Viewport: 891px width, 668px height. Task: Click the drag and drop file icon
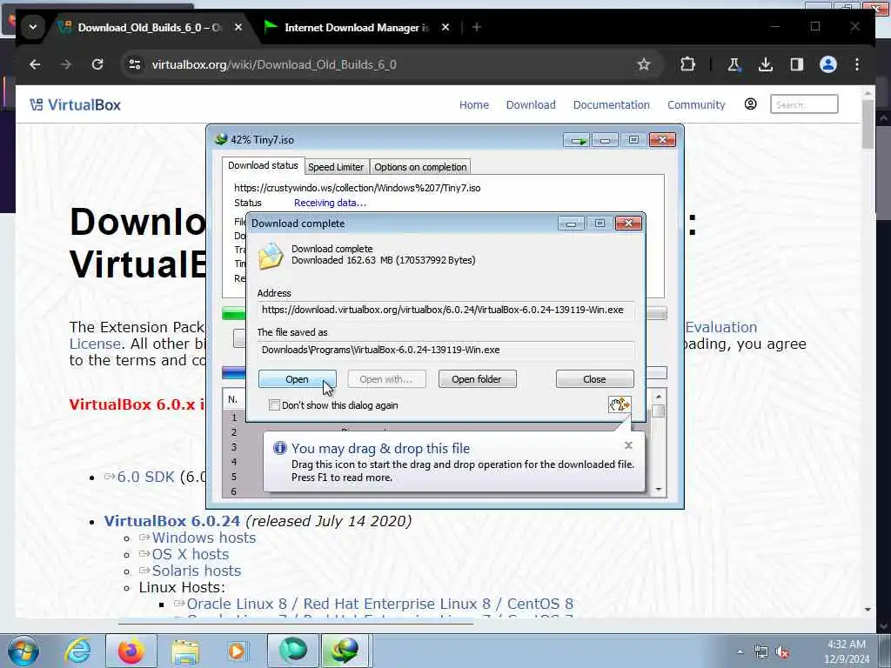pyautogui.click(x=620, y=404)
